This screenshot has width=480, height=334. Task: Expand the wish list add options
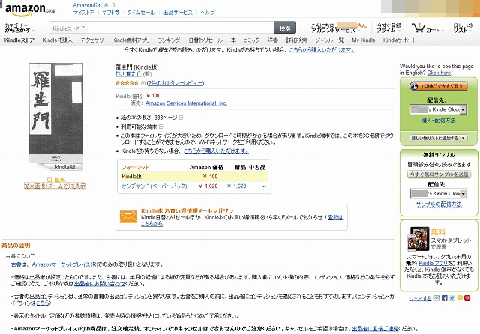pyautogui.click(x=465, y=139)
